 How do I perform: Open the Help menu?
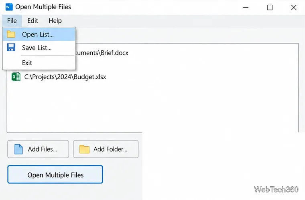(55, 21)
